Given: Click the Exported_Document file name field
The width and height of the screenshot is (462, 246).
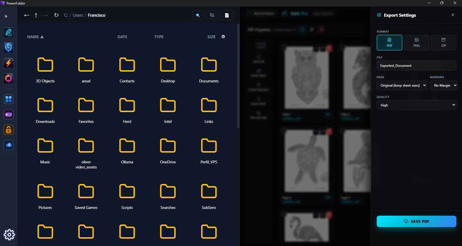Looking at the screenshot, I should click(416, 66).
